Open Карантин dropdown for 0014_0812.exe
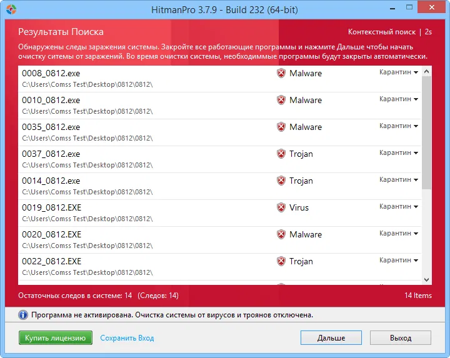Viewport: 450px width, 358px height. click(x=399, y=179)
